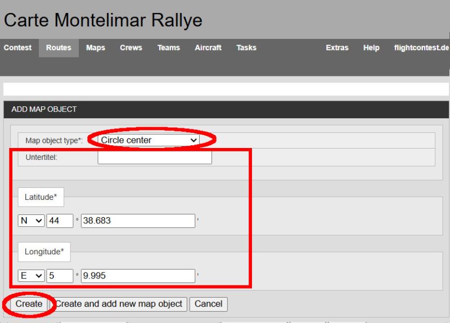The height and width of the screenshot is (323, 450).
Task: Open the Extras menu
Action: click(x=337, y=48)
